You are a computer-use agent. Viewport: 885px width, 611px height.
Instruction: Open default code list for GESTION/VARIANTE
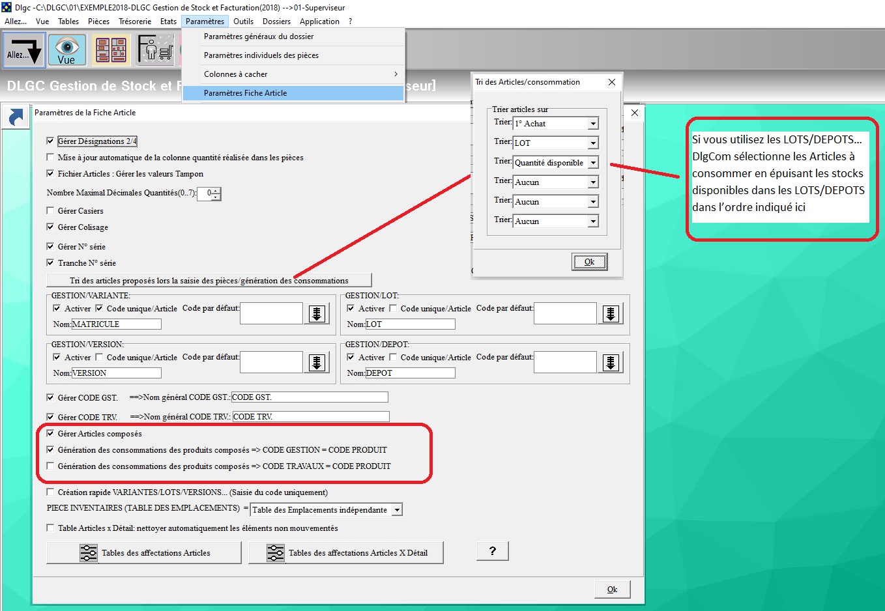317,313
